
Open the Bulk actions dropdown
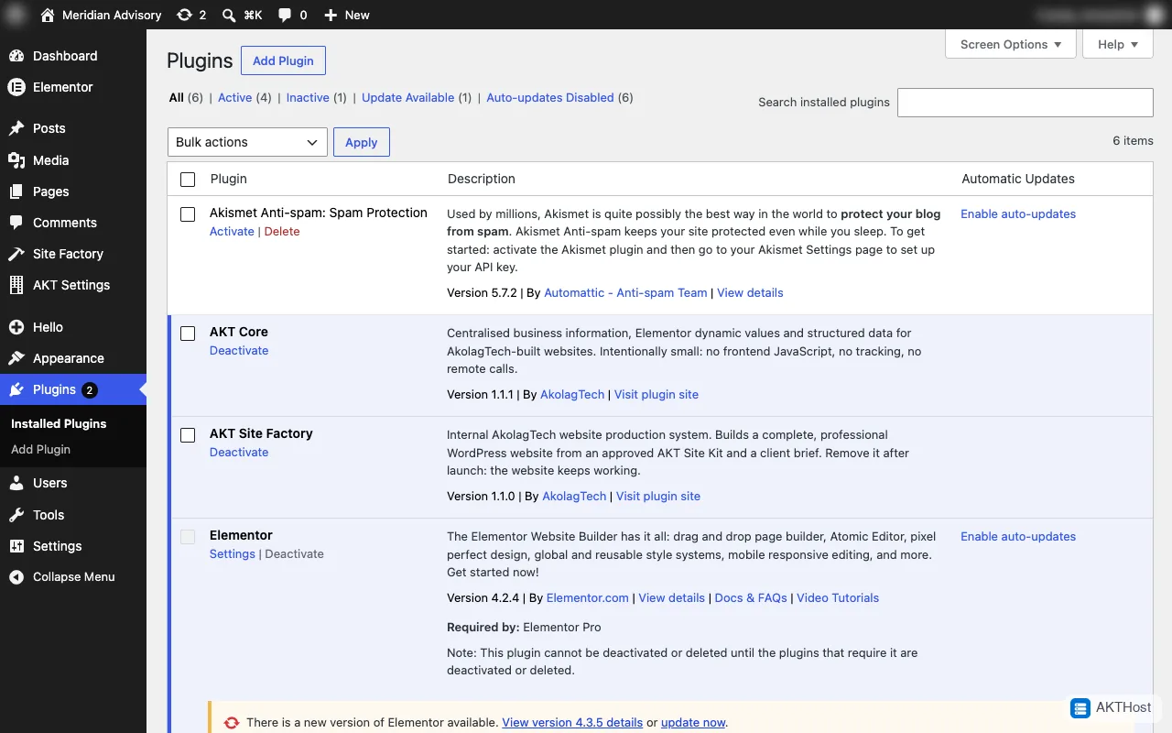pyautogui.click(x=247, y=142)
